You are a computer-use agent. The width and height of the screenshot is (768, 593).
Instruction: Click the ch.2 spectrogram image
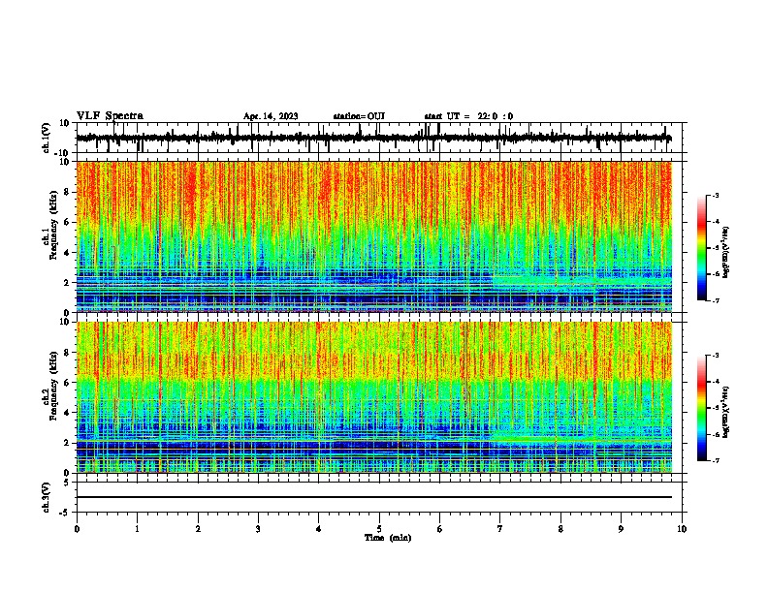tap(374, 397)
